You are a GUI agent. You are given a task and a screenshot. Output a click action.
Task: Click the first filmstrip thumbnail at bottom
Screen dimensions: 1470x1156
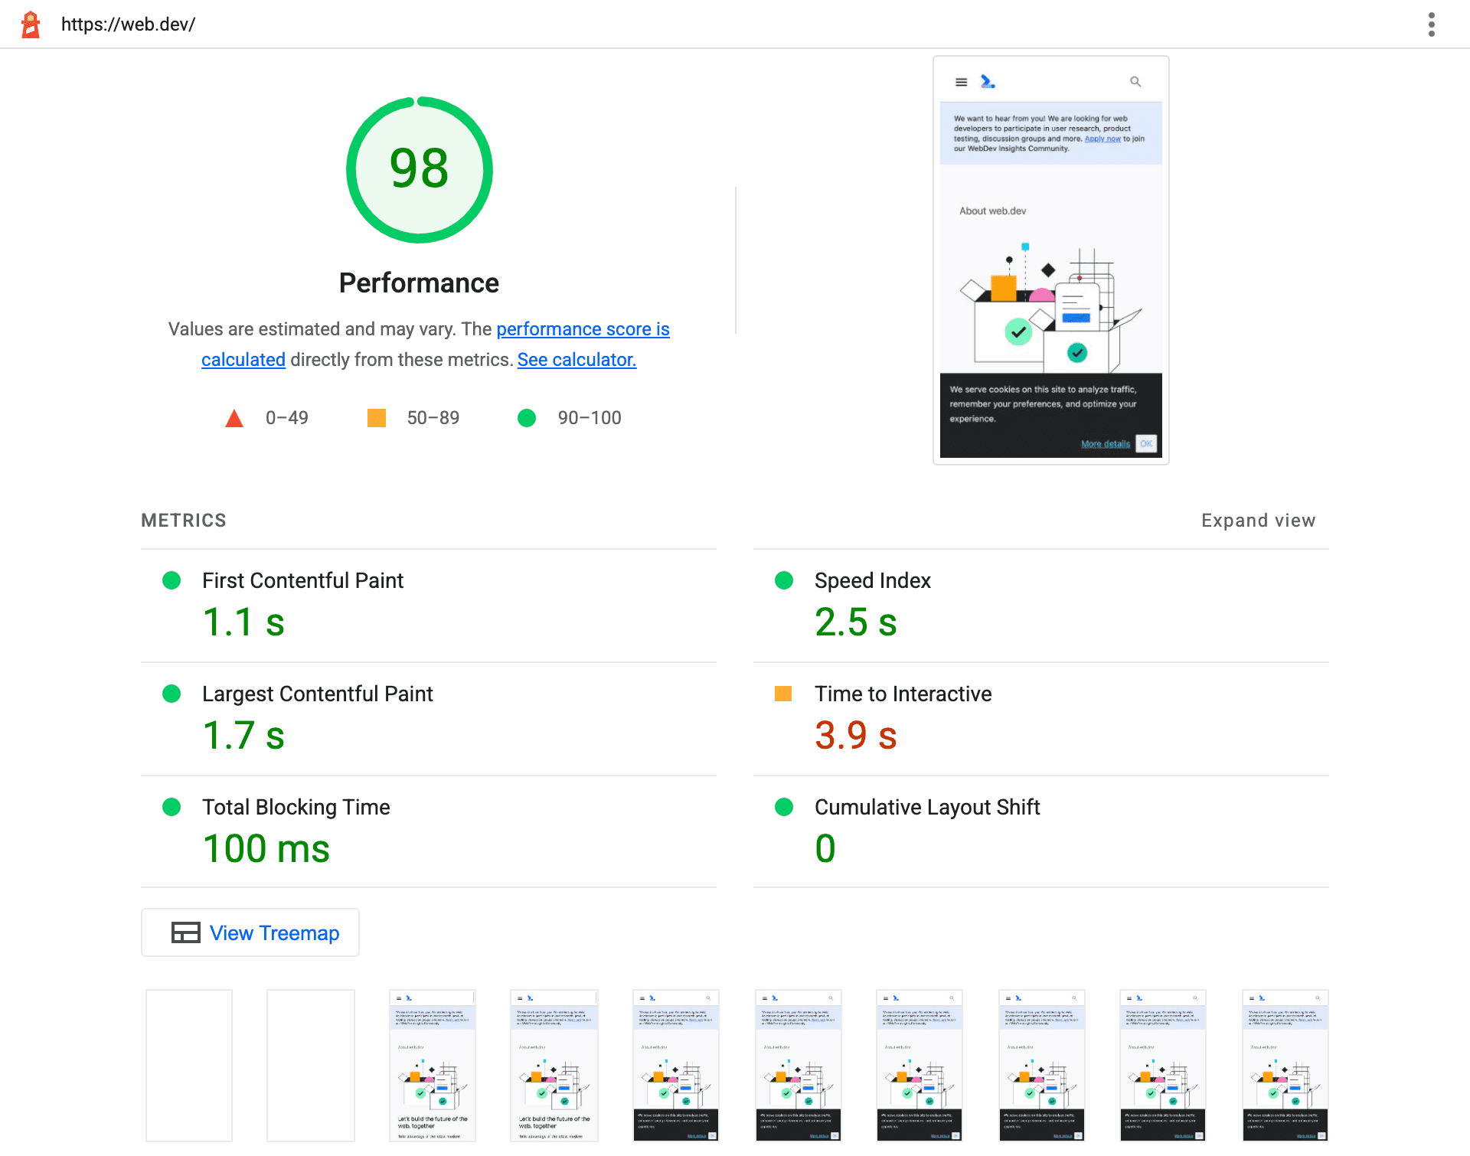click(x=191, y=1064)
